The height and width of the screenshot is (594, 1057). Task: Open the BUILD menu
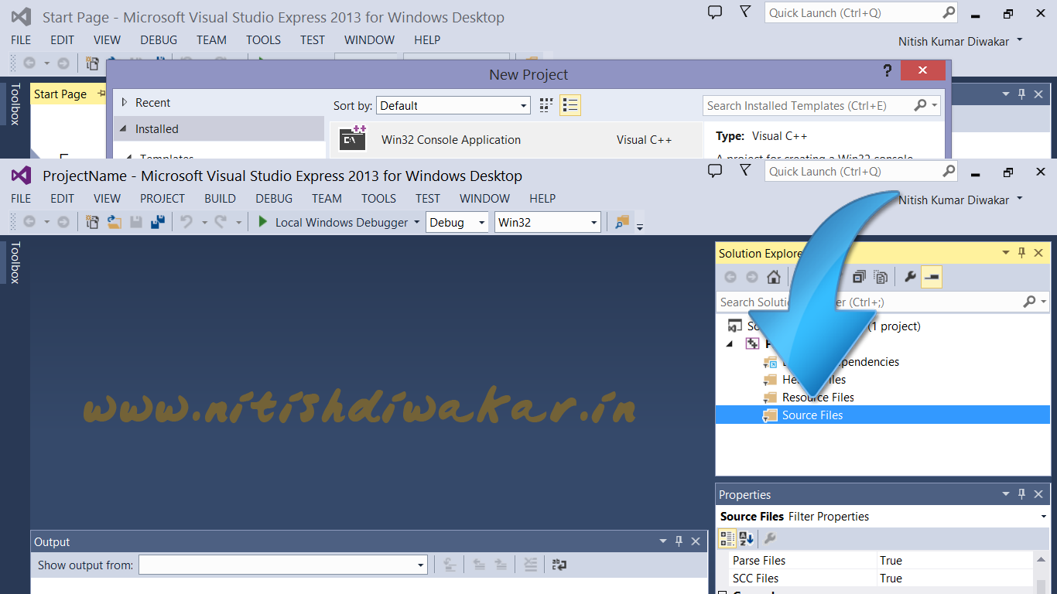click(220, 198)
